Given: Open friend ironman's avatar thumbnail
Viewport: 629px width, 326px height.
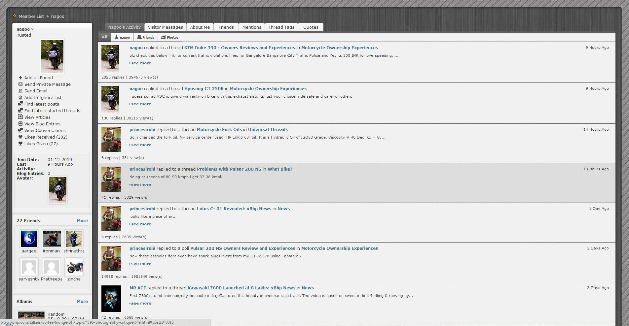Looking at the screenshot, I should (52, 239).
